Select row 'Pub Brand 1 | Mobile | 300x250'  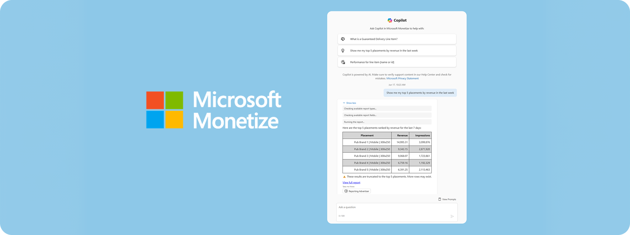point(387,142)
